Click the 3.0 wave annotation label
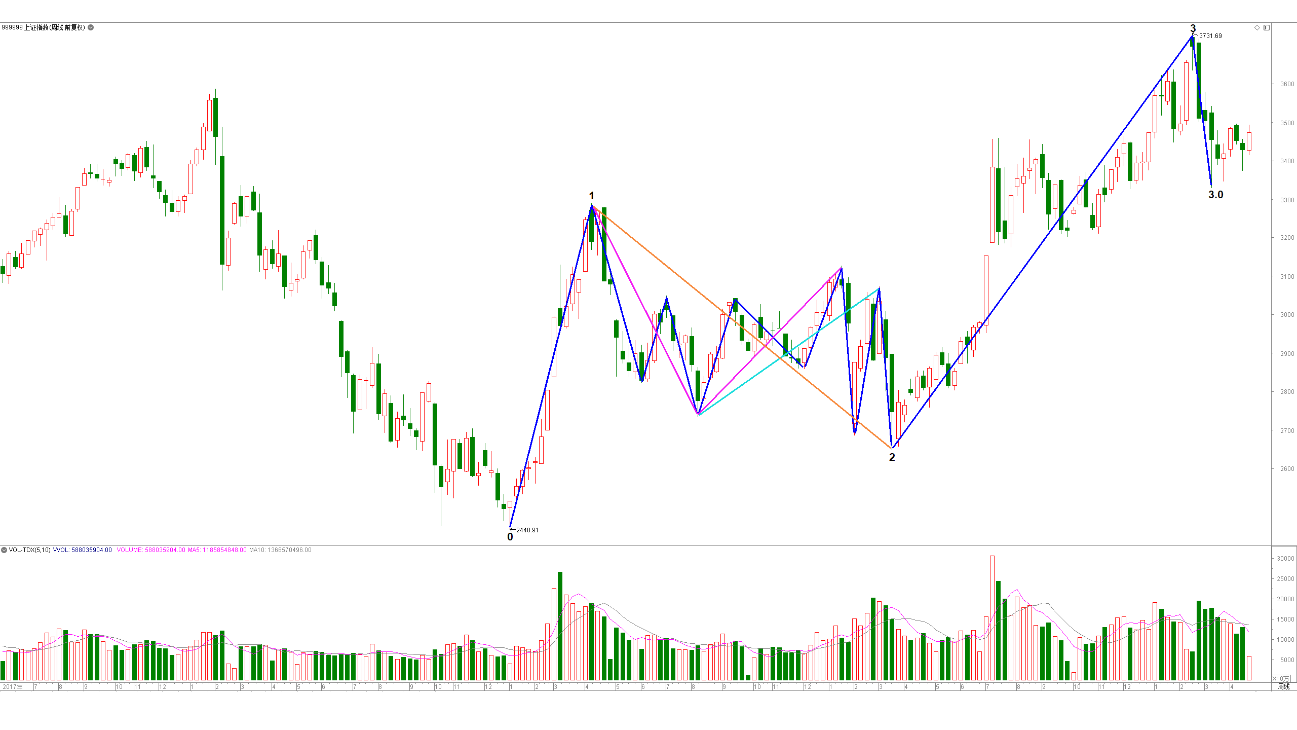1297x730 pixels. point(1216,195)
